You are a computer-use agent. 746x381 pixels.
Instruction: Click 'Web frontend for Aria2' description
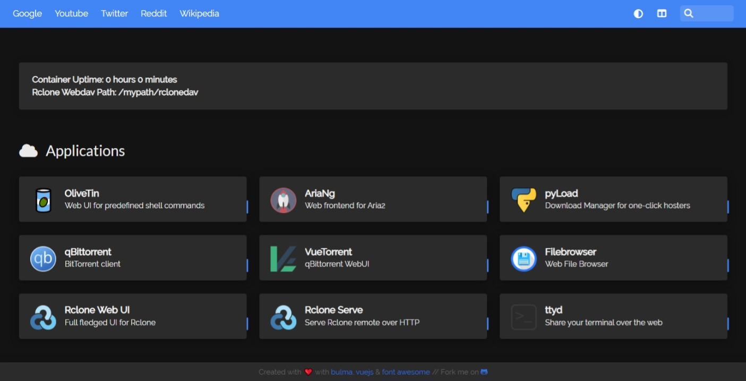[x=345, y=205]
